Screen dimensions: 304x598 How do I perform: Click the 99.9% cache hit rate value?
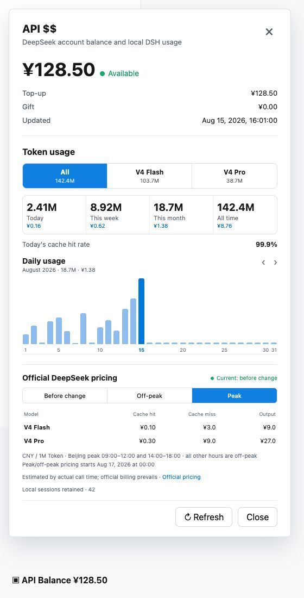click(x=267, y=245)
